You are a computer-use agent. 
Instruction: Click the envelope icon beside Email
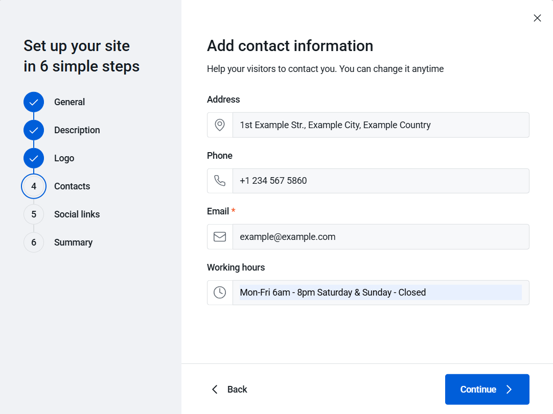point(220,237)
